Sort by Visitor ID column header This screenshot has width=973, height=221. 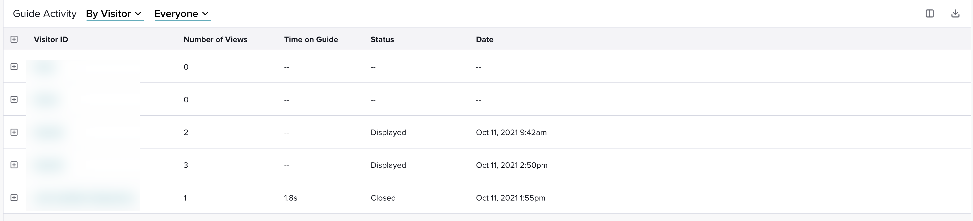point(51,39)
